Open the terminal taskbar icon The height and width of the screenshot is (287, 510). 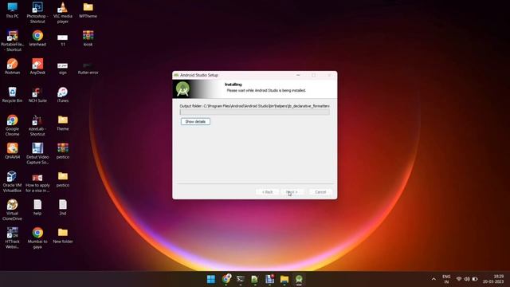[241, 279]
